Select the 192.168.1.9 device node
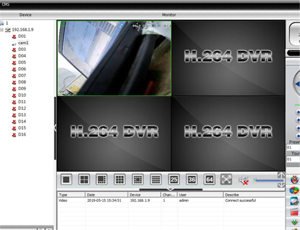The image size is (300, 230). [23, 30]
